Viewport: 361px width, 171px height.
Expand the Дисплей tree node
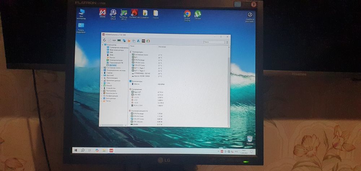point(103,75)
